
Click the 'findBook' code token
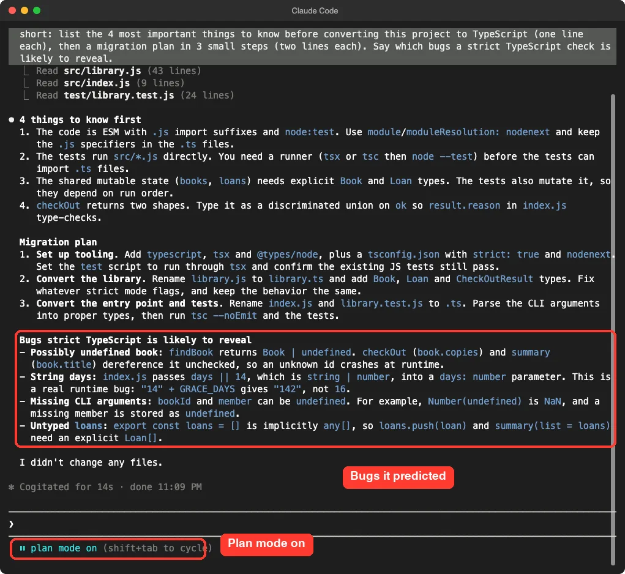(191, 352)
